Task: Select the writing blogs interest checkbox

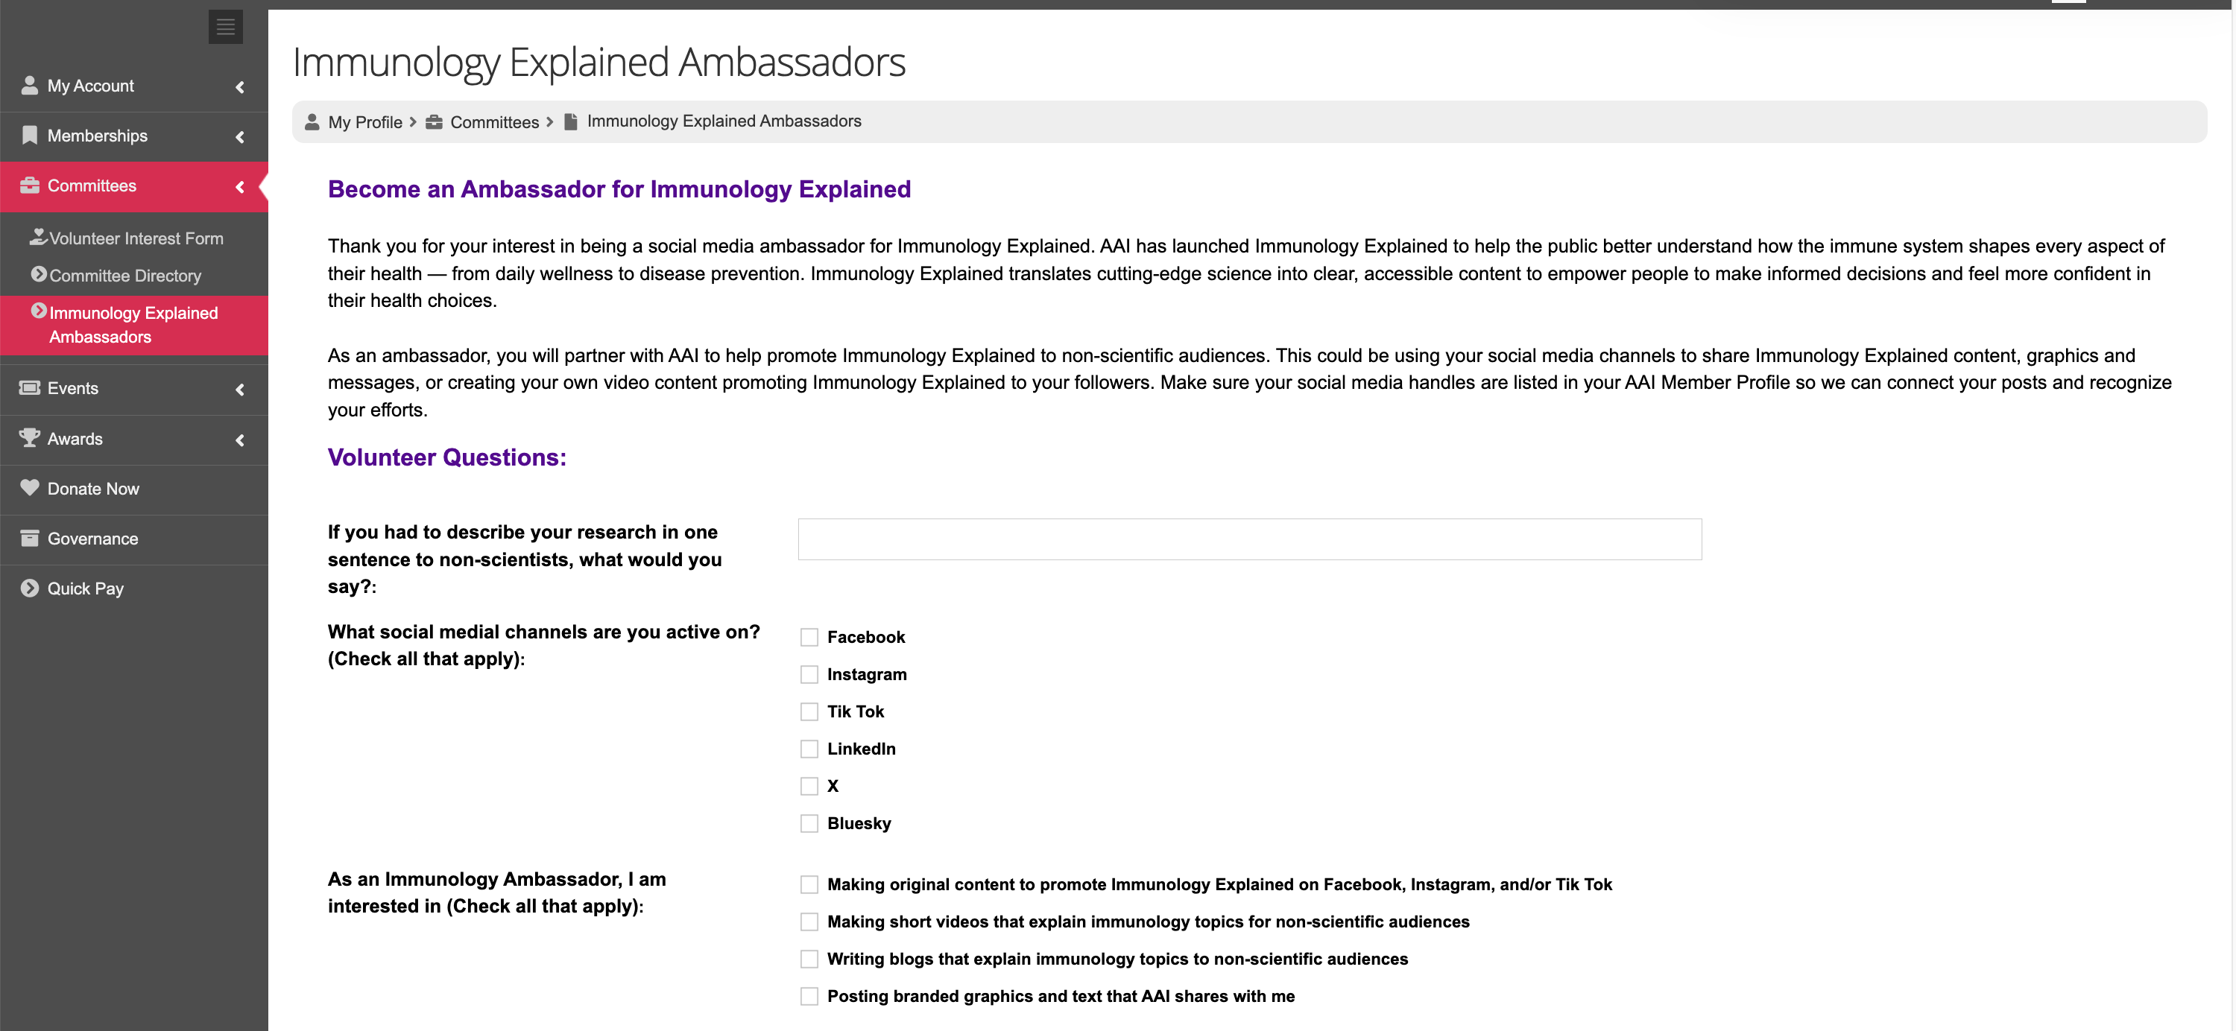Action: coord(809,959)
